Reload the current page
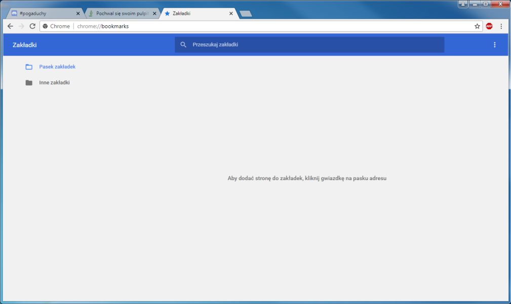Viewport: 511px width, 304px height. [x=32, y=26]
